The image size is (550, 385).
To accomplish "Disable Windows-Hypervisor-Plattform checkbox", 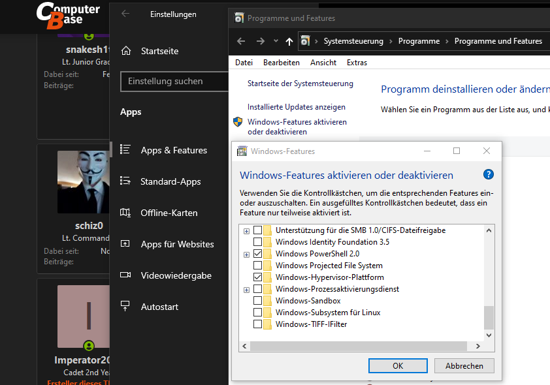I will [257, 277].
